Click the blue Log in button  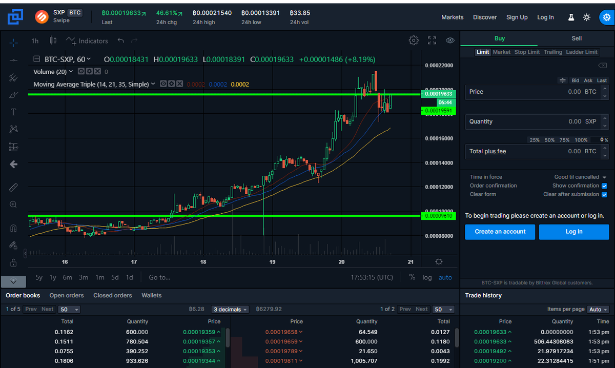pos(574,232)
